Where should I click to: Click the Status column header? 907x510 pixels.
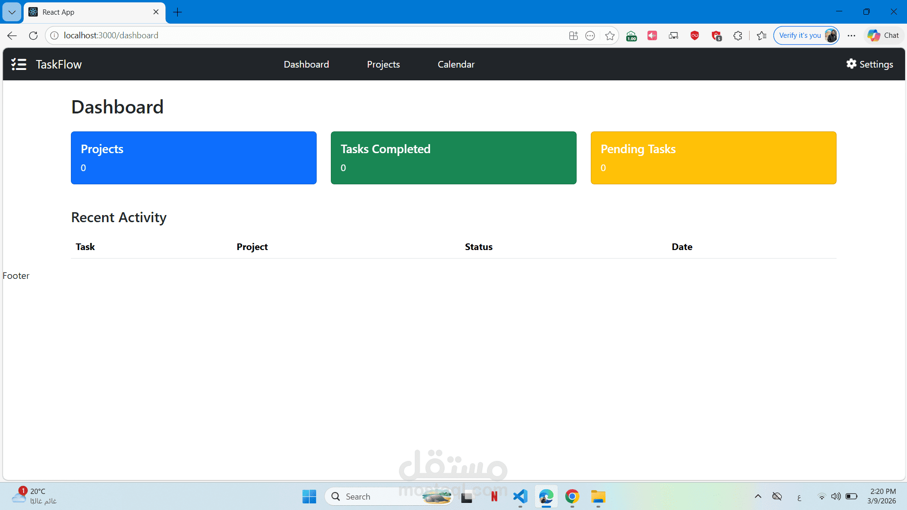[x=479, y=247]
